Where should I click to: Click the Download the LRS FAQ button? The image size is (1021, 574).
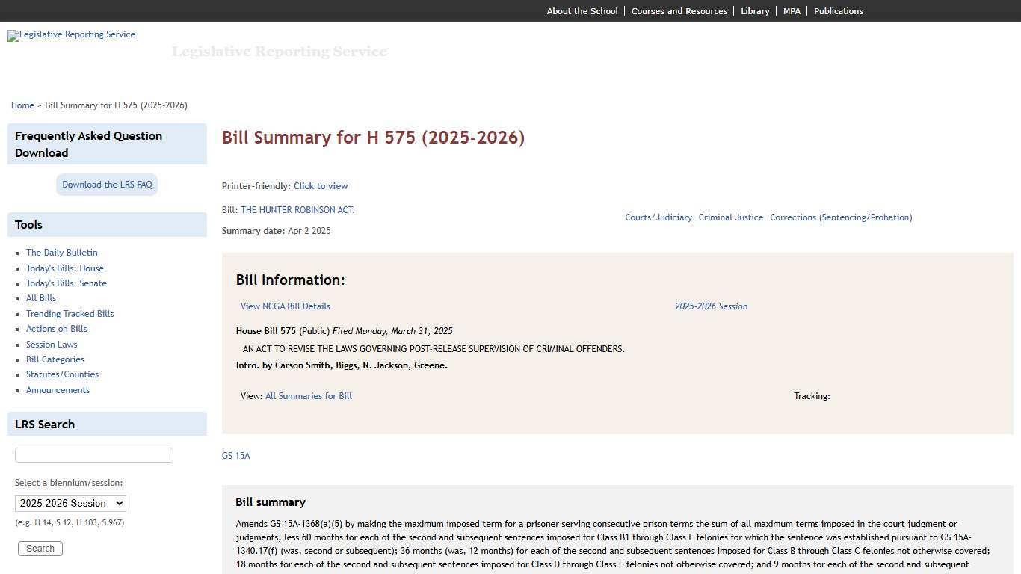(106, 184)
